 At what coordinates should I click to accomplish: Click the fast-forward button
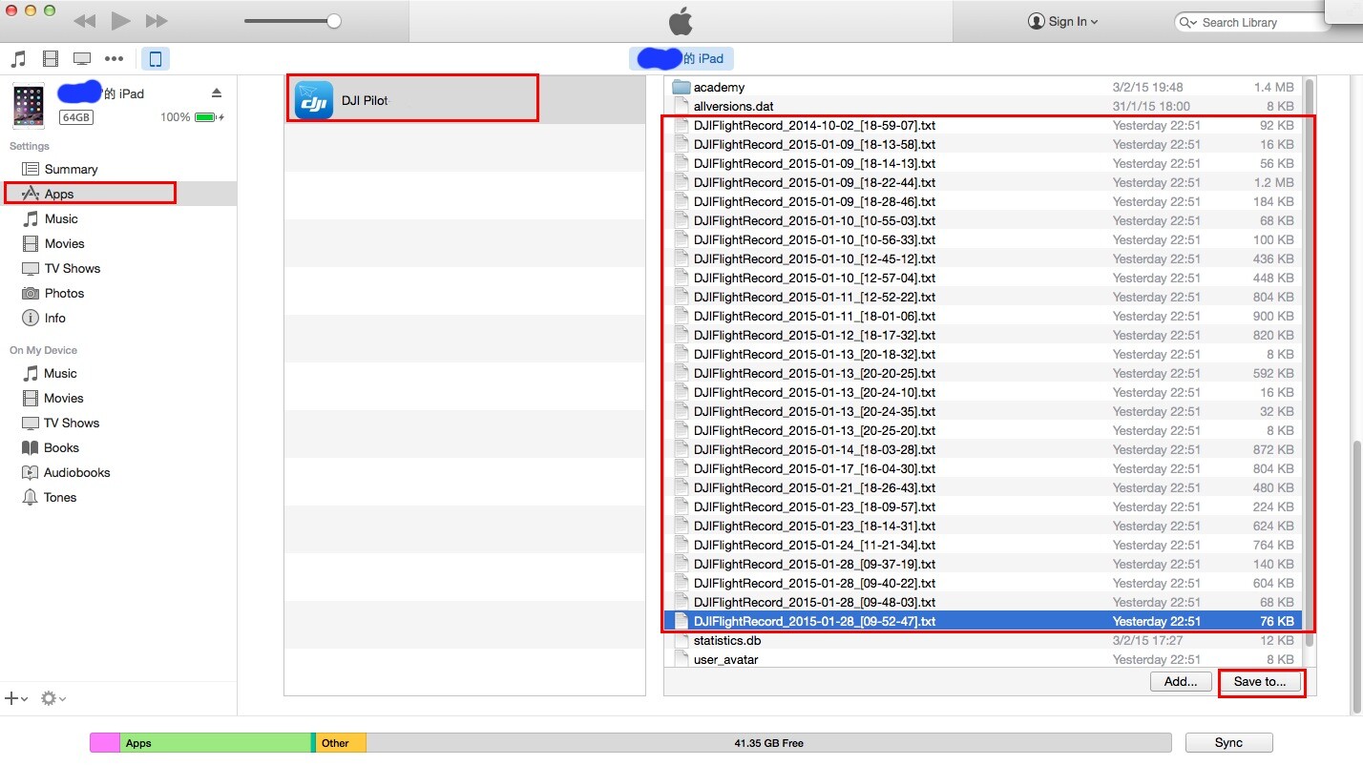(x=157, y=21)
